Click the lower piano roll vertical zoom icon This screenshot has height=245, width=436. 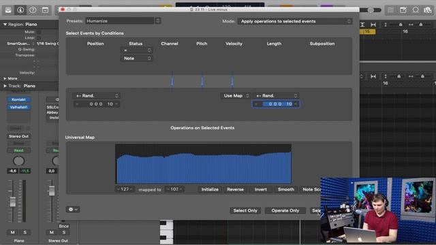(x=386, y=76)
